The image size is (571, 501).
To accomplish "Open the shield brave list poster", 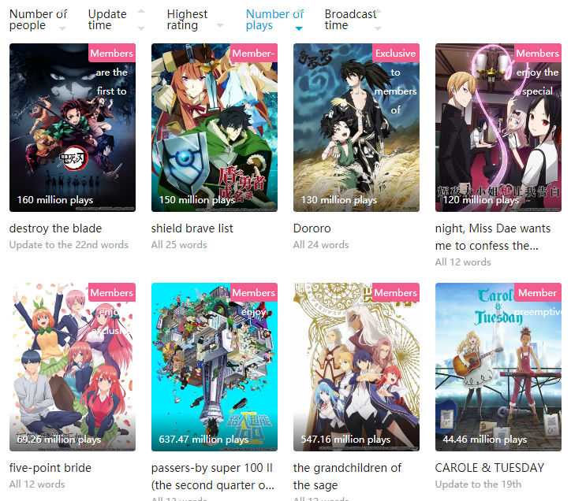I will tap(215, 128).
